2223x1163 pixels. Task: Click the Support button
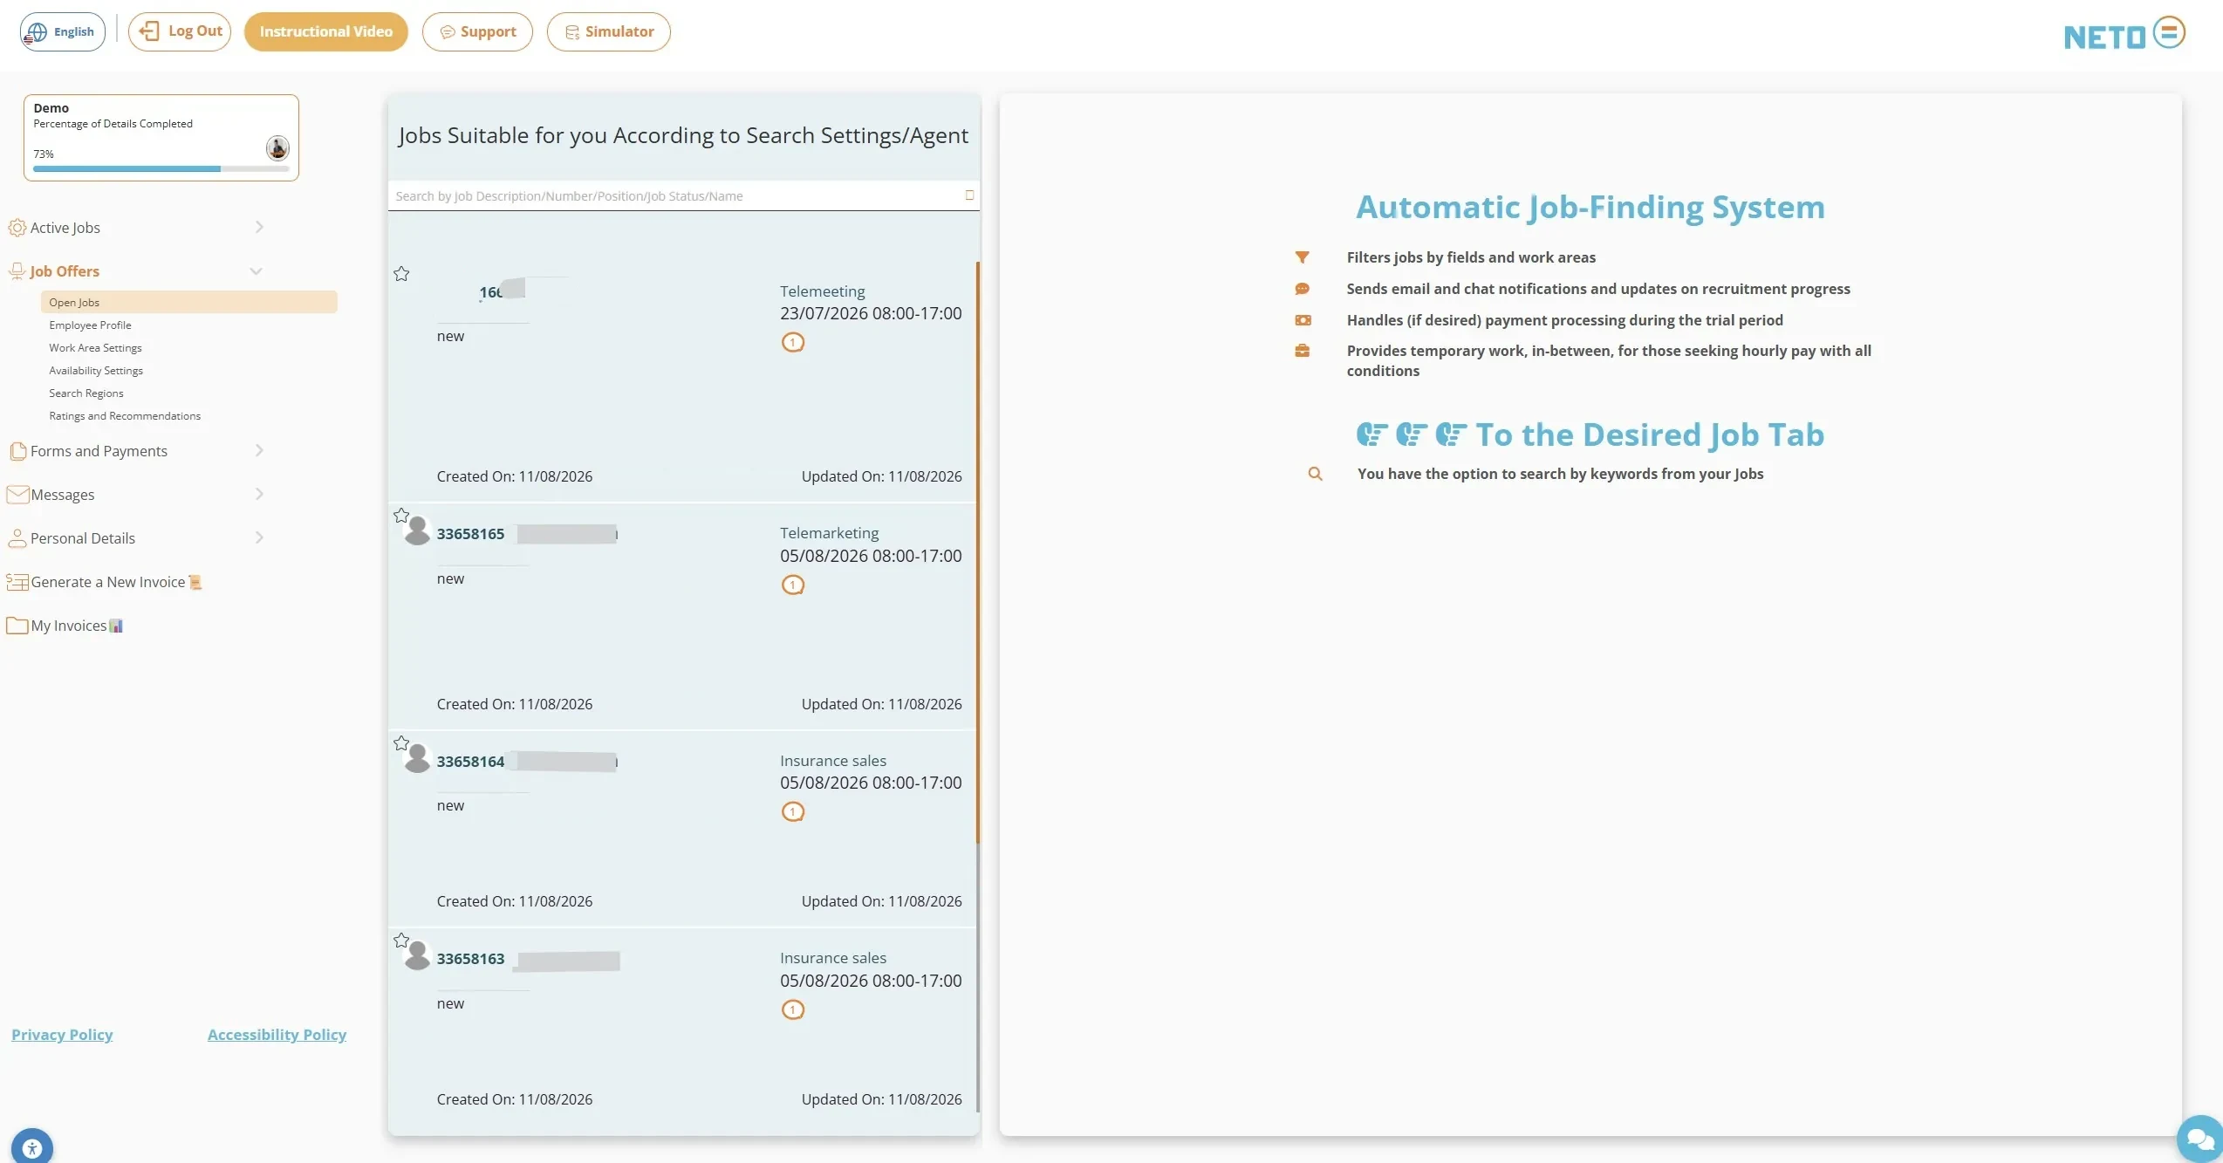click(x=477, y=31)
